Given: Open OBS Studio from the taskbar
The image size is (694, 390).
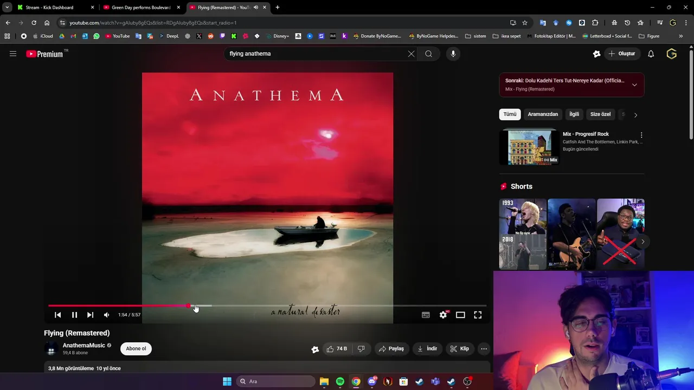Looking at the screenshot, I should (x=467, y=381).
